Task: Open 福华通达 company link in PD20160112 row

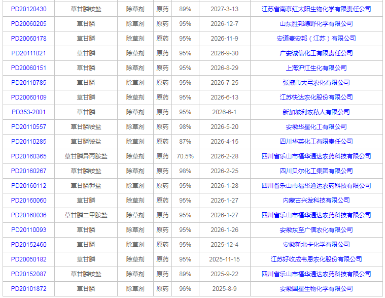Action: click(316, 186)
